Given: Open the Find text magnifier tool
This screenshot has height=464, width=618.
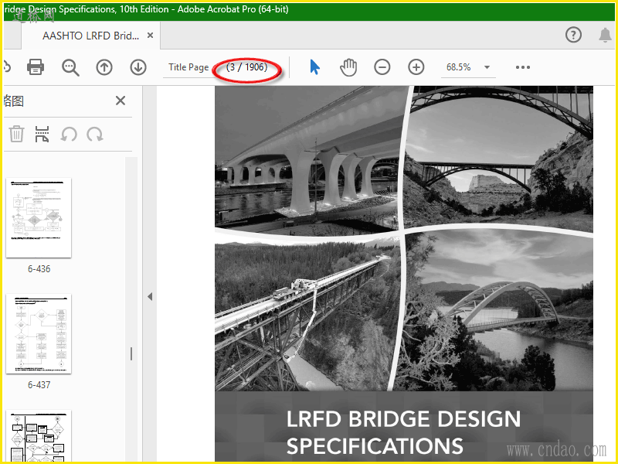Looking at the screenshot, I should 70,67.
